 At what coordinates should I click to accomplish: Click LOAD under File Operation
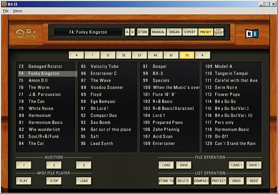(166, 165)
